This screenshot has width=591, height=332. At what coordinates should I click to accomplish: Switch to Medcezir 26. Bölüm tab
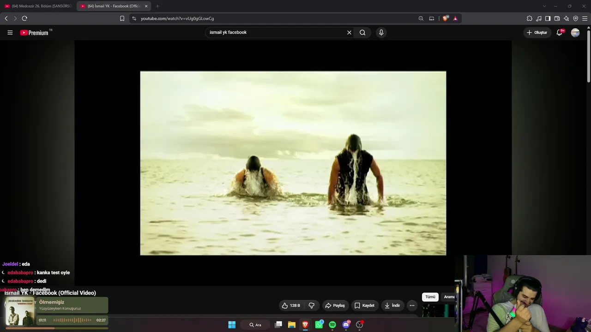click(38, 6)
